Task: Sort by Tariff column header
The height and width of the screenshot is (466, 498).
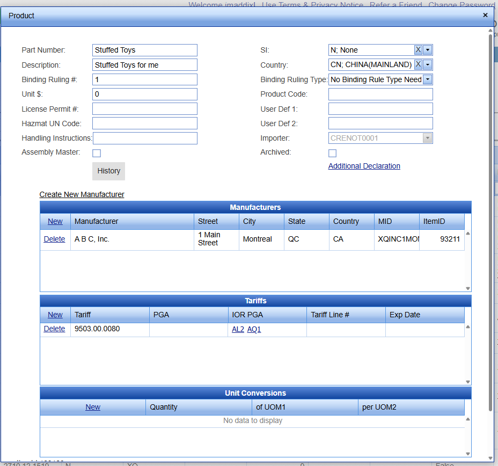Action: [83, 315]
